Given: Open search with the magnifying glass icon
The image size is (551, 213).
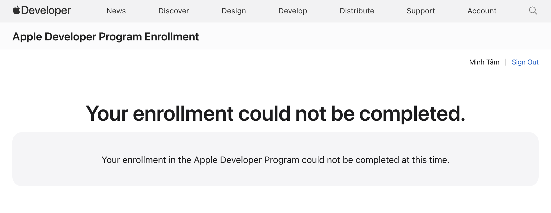Looking at the screenshot, I should pyautogui.click(x=533, y=11).
